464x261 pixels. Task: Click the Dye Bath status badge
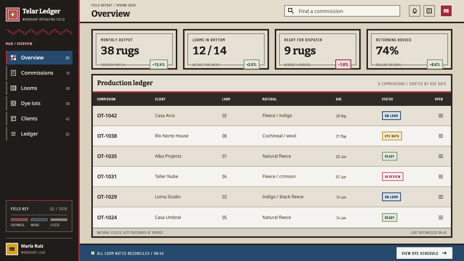click(x=392, y=136)
